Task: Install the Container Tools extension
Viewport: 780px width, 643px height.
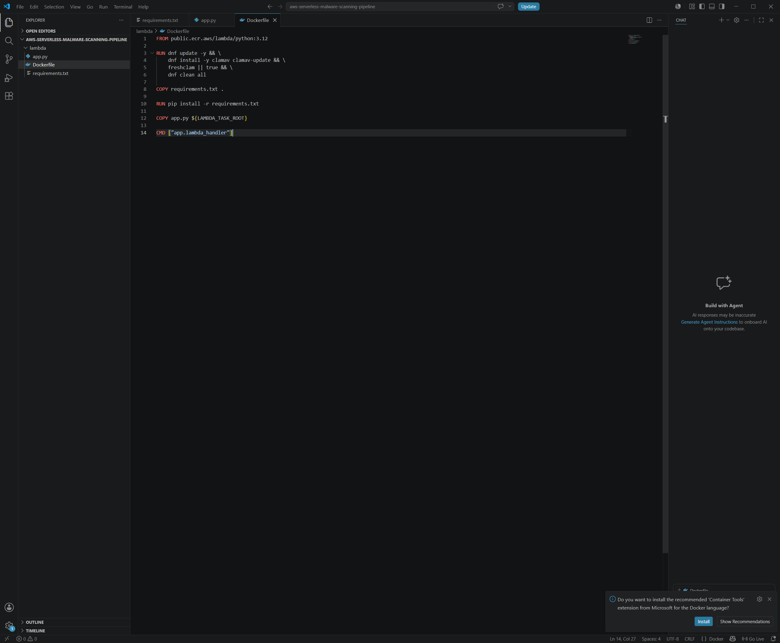Action: (703, 622)
